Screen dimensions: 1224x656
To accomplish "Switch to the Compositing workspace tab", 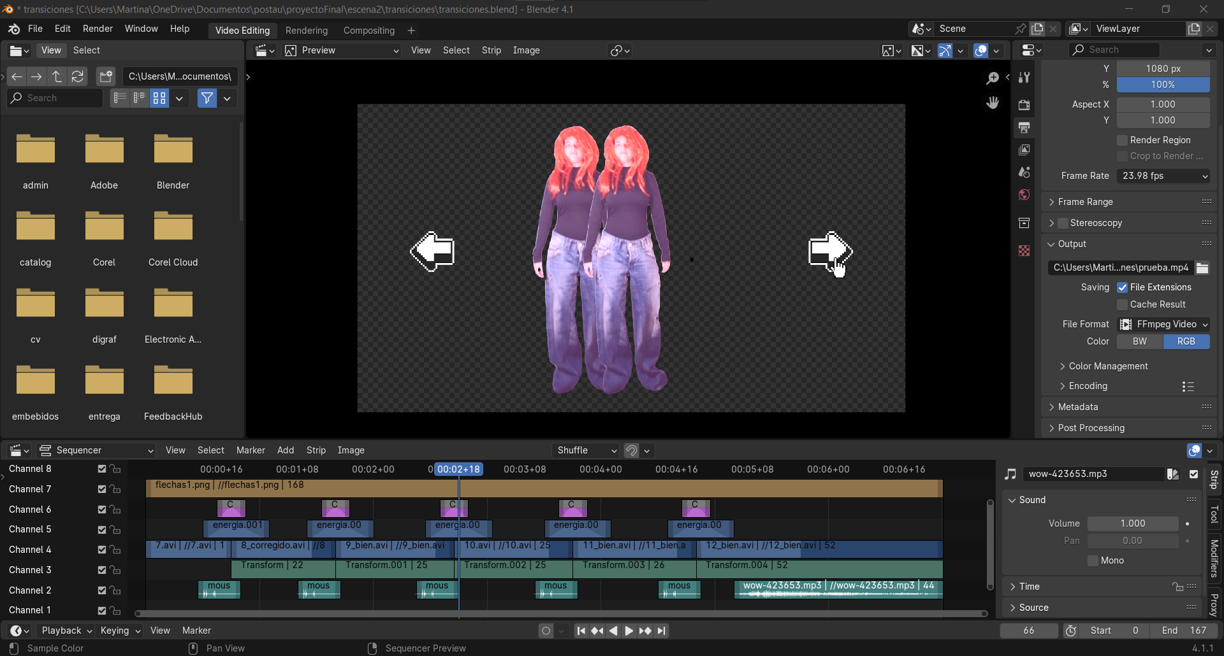I will pyautogui.click(x=368, y=31).
